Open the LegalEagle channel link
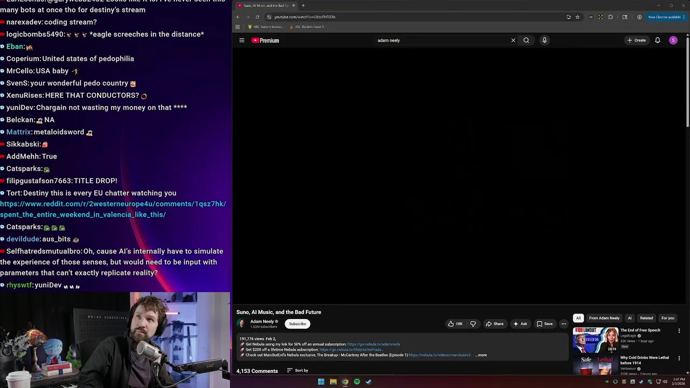Image resolution: width=690 pixels, height=388 pixels. 629,336
